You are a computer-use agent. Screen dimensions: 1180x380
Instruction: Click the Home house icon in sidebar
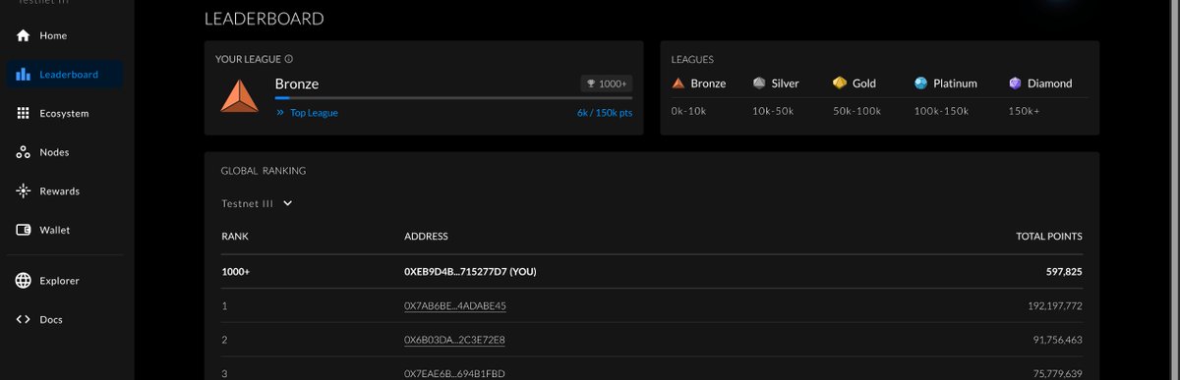[24, 35]
